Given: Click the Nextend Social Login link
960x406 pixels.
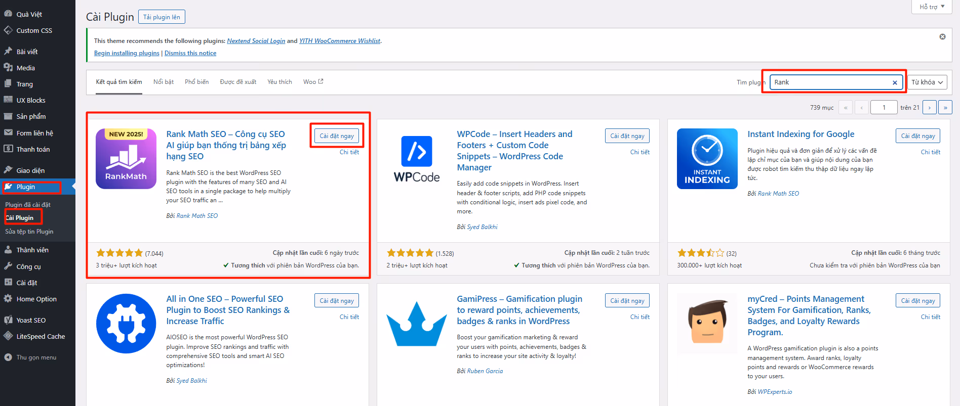Looking at the screenshot, I should coord(256,41).
